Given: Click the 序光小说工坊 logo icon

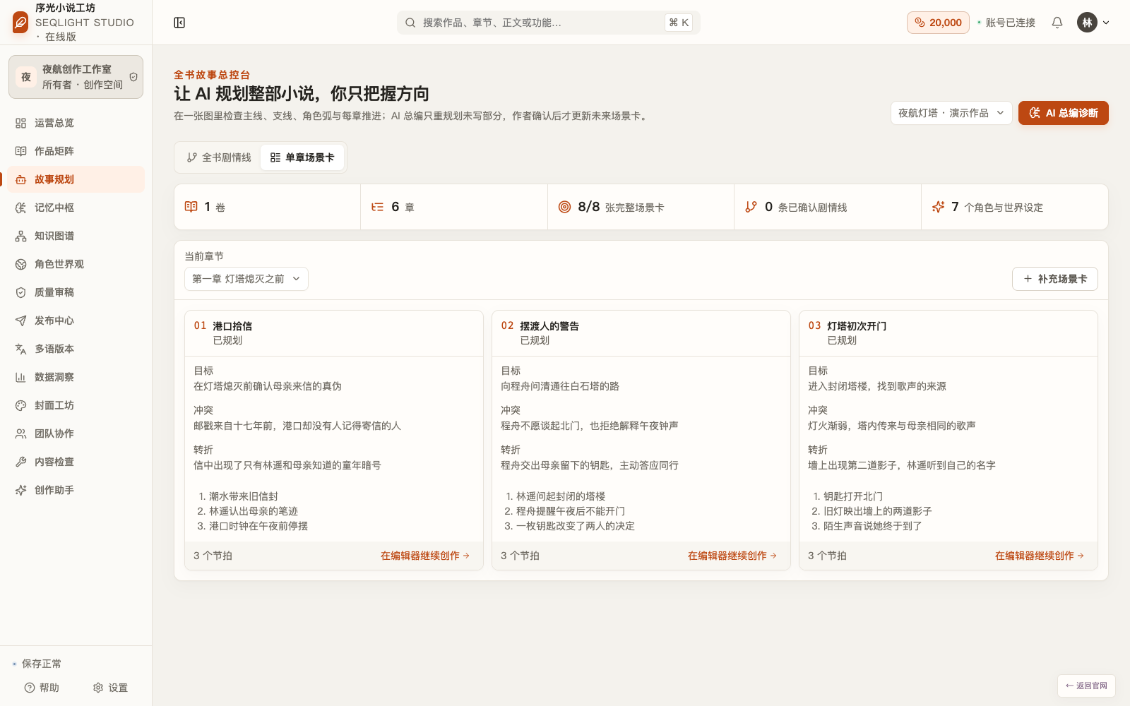Looking at the screenshot, I should tap(20, 23).
